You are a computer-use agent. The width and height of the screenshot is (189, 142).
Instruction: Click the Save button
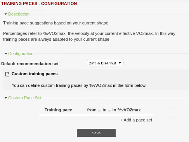pos(96,133)
